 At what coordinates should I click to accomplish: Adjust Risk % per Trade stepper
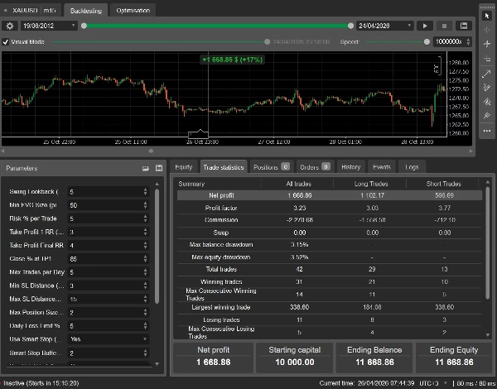click(145, 219)
